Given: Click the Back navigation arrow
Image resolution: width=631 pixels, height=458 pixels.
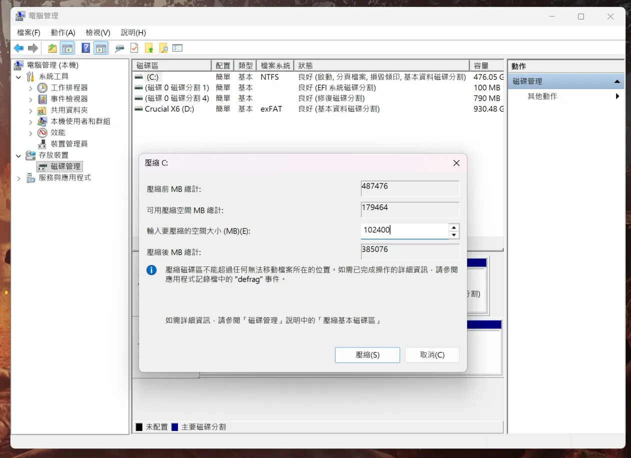Looking at the screenshot, I should [x=18, y=47].
